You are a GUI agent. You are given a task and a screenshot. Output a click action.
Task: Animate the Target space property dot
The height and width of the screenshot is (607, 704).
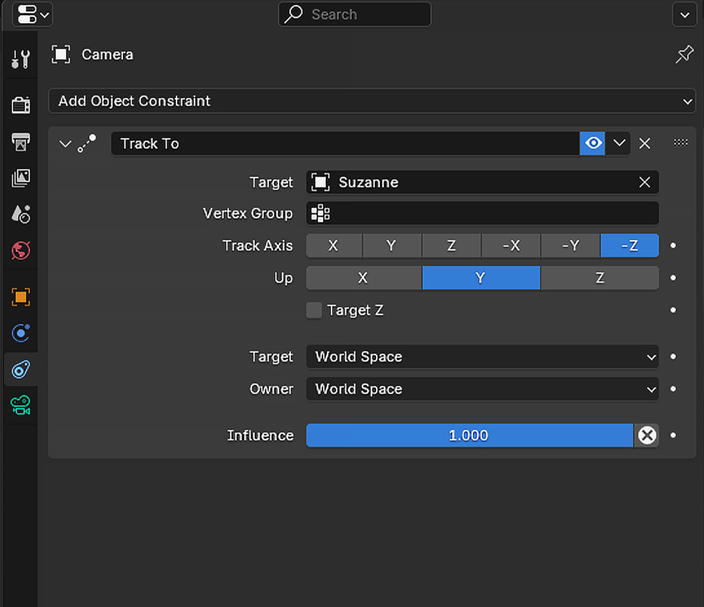[x=673, y=357]
